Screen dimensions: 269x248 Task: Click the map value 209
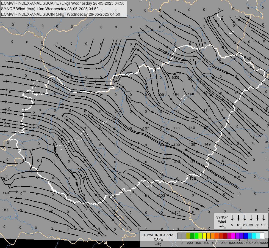[x=161, y=95]
